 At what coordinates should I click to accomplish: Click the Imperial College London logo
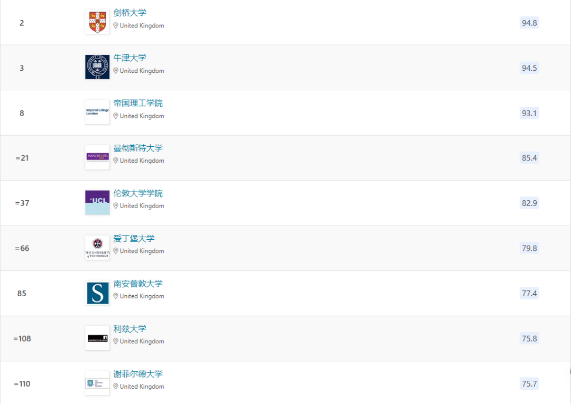[97, 112]
